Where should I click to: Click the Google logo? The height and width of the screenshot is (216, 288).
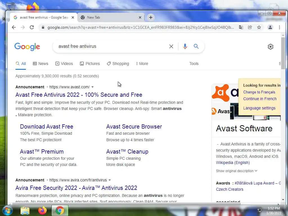[x=27, y=47]
